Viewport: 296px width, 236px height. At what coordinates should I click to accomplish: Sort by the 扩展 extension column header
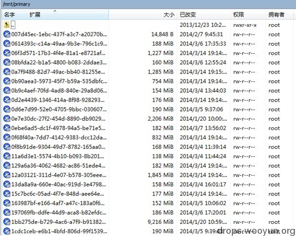tap(35, 15)
